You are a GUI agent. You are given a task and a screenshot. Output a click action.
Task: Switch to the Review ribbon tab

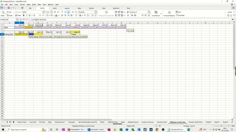(91, 8)
